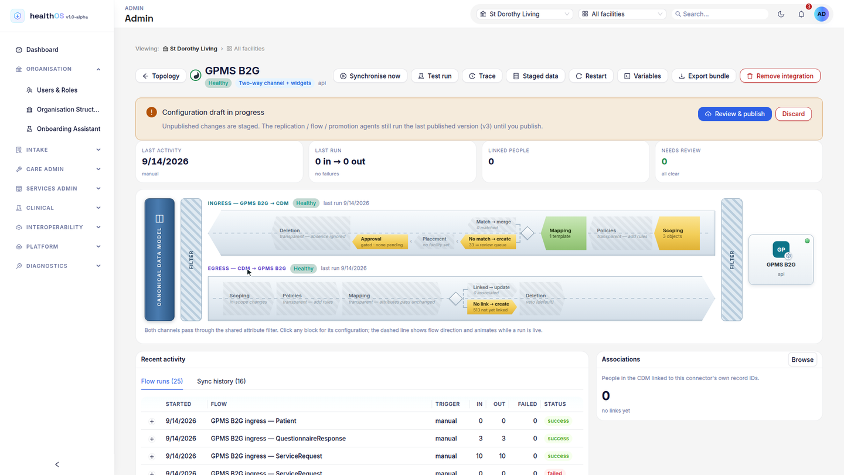
Task: Open the egress link decision diamond
Action: tap(455, 298)
